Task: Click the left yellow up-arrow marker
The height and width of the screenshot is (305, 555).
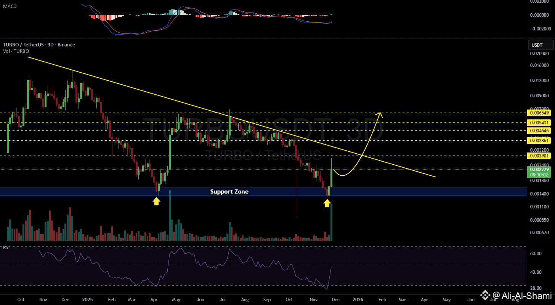Action: click(156, 201)
